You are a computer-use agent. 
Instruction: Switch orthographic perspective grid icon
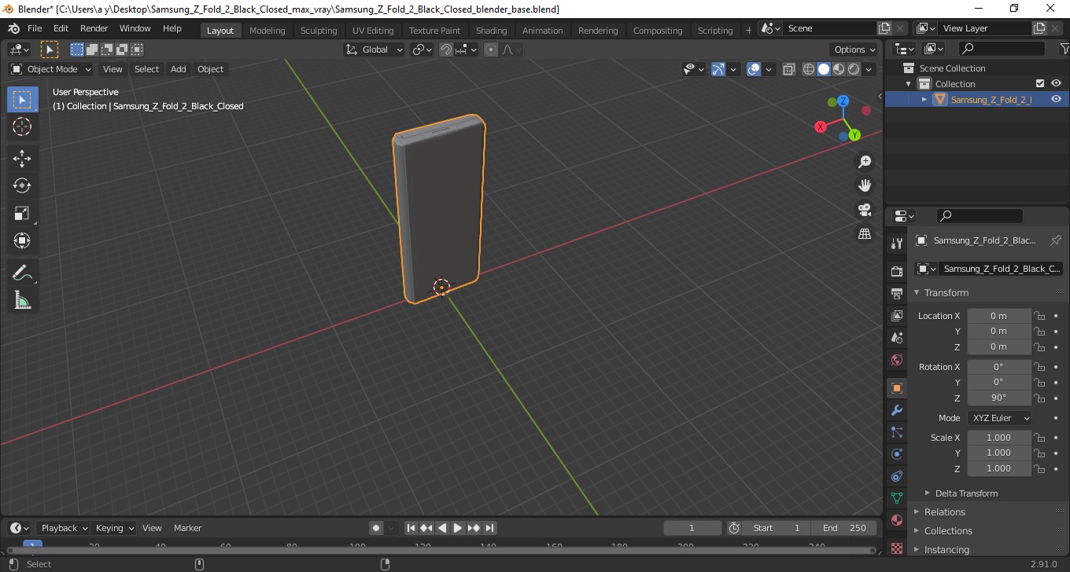tap(865, 234)
